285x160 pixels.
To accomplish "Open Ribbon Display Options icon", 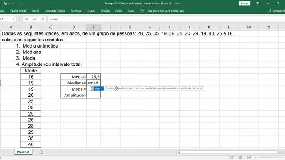I will point(257,4).
